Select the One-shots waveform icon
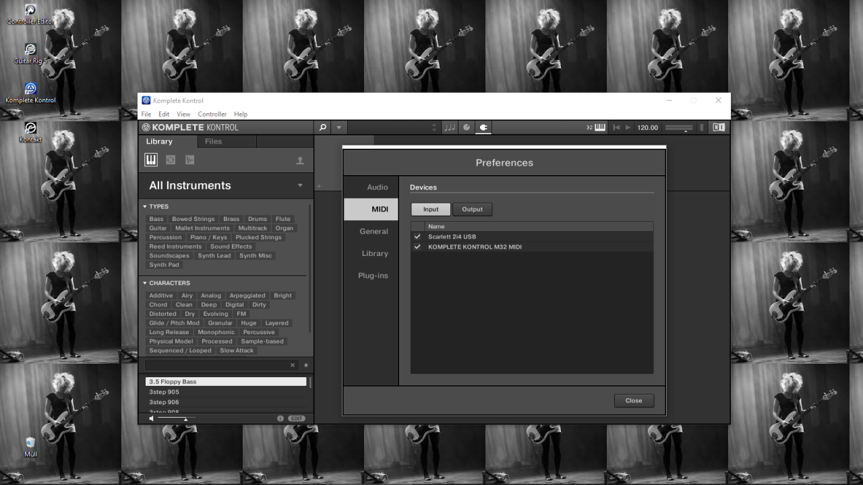 click(x=190, y=160)
